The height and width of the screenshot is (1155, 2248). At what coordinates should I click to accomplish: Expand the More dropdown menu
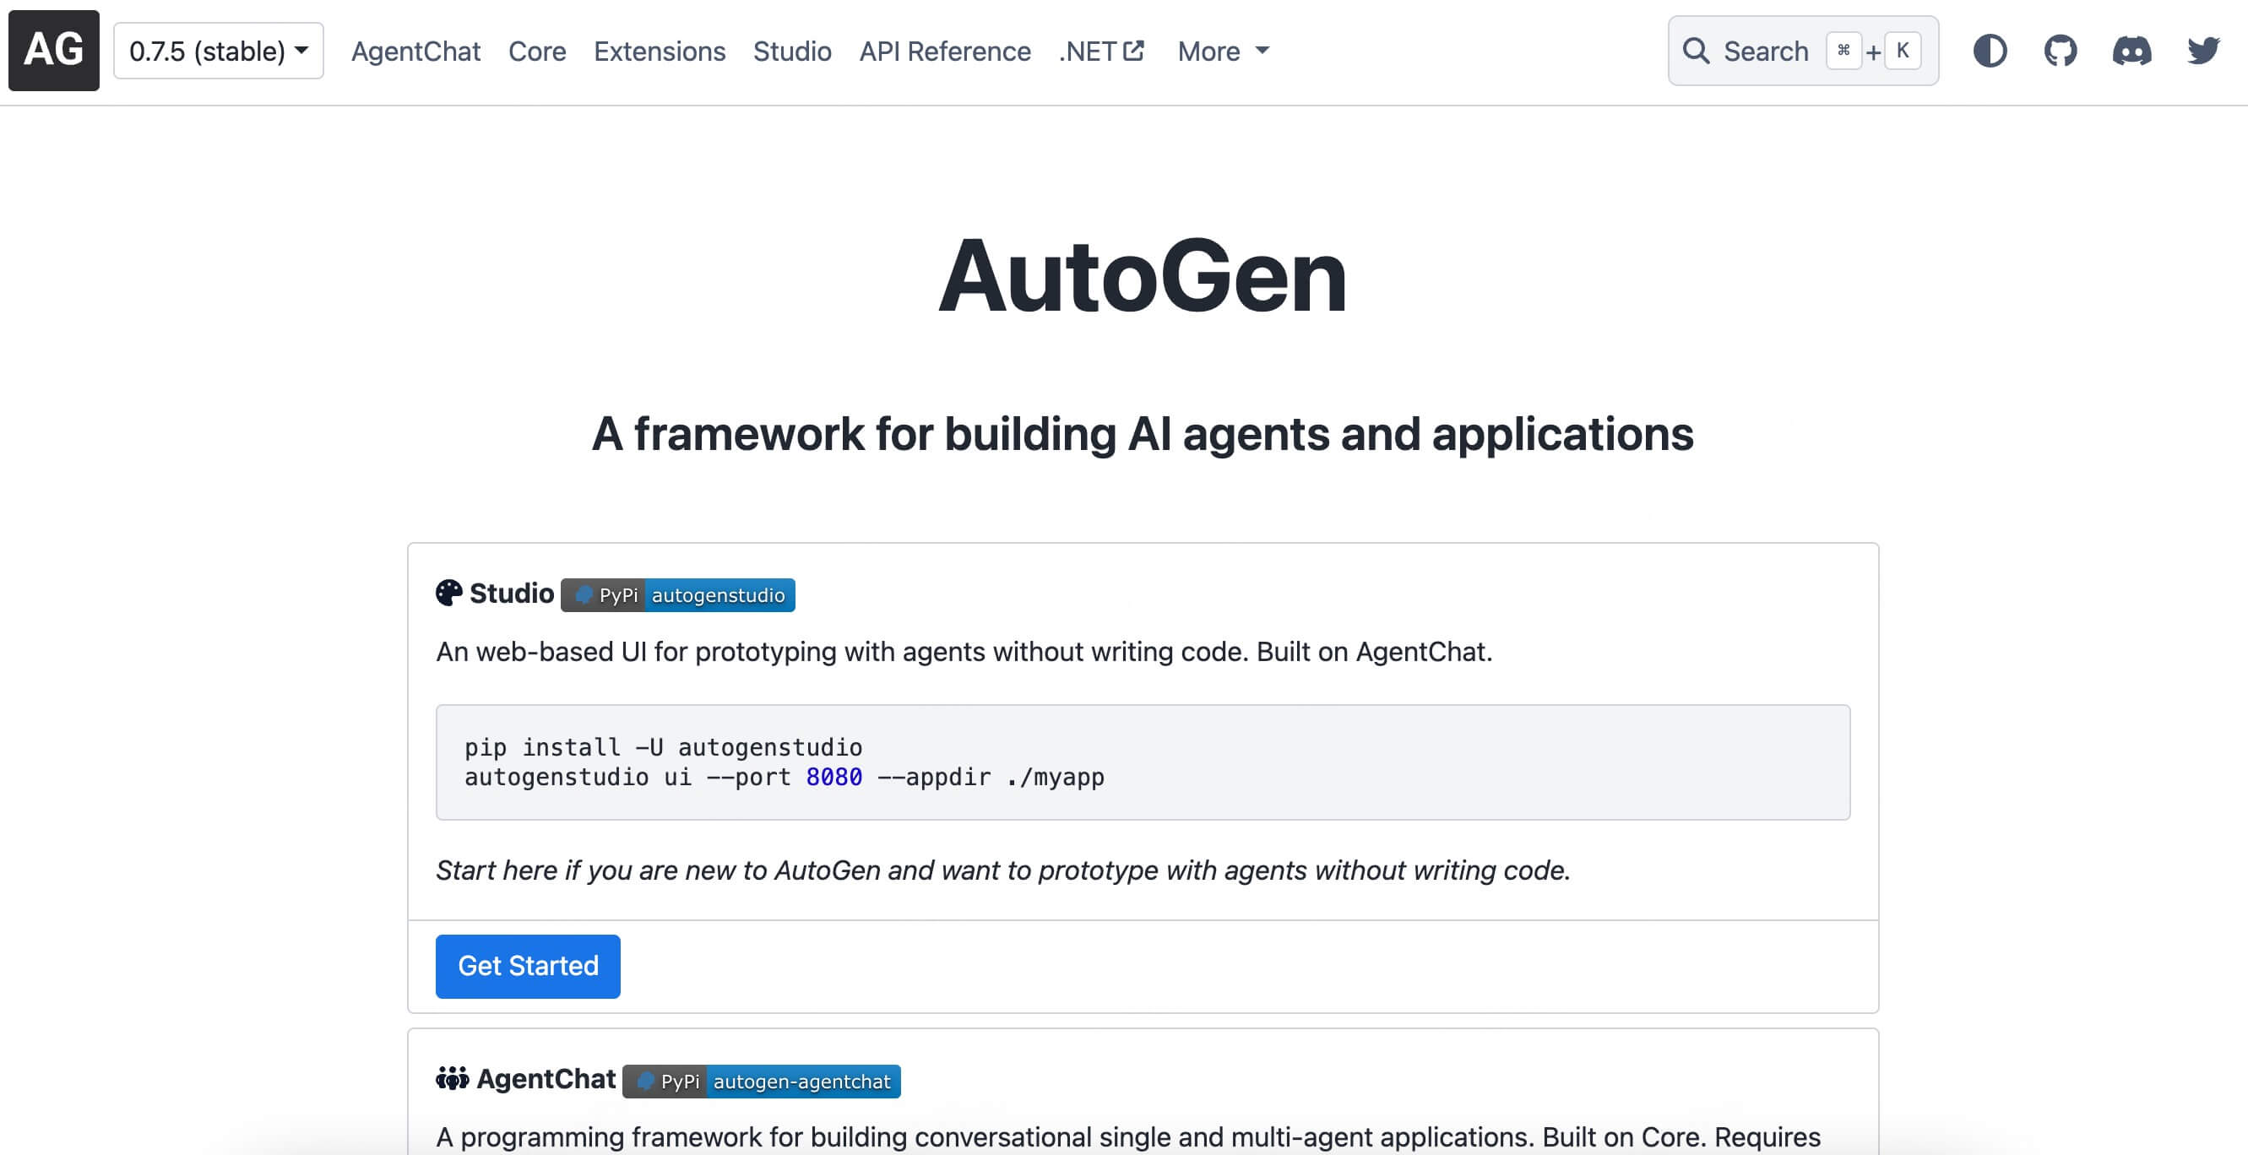[1223, 52]
